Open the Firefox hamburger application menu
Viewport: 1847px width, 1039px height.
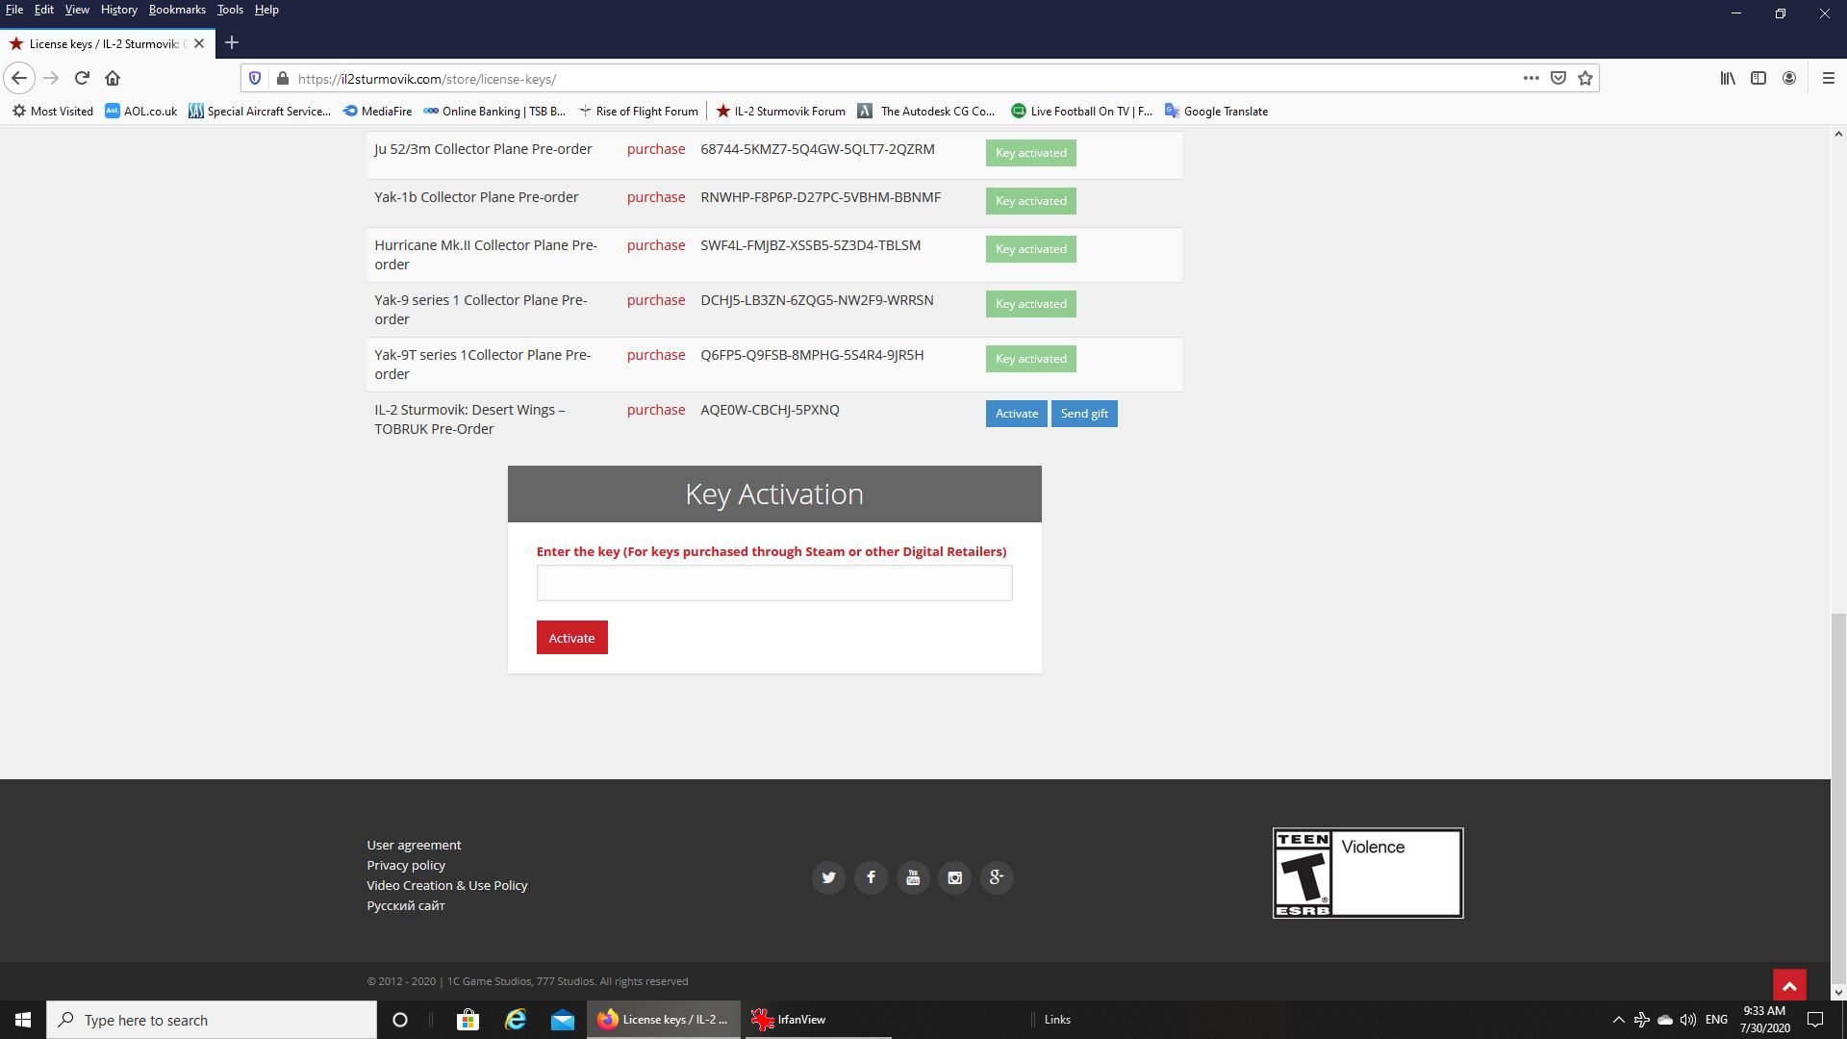pyautogui.click(x=1829, y=78)
